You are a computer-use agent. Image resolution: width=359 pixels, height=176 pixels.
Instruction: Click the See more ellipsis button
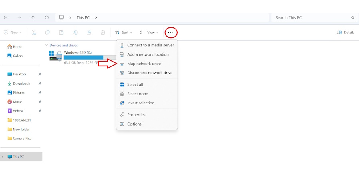click(x=170, y=33)
